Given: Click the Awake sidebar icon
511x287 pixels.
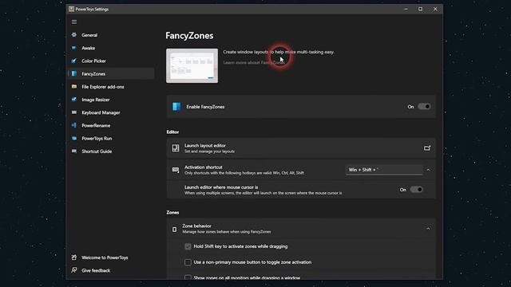Looking at the screenshot, I should (x=74, y=48).
